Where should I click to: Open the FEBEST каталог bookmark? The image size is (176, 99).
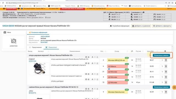coord(55,6)
